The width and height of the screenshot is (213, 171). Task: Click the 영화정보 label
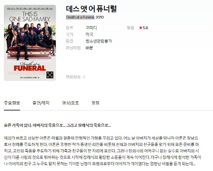click(x=73, y=77)
